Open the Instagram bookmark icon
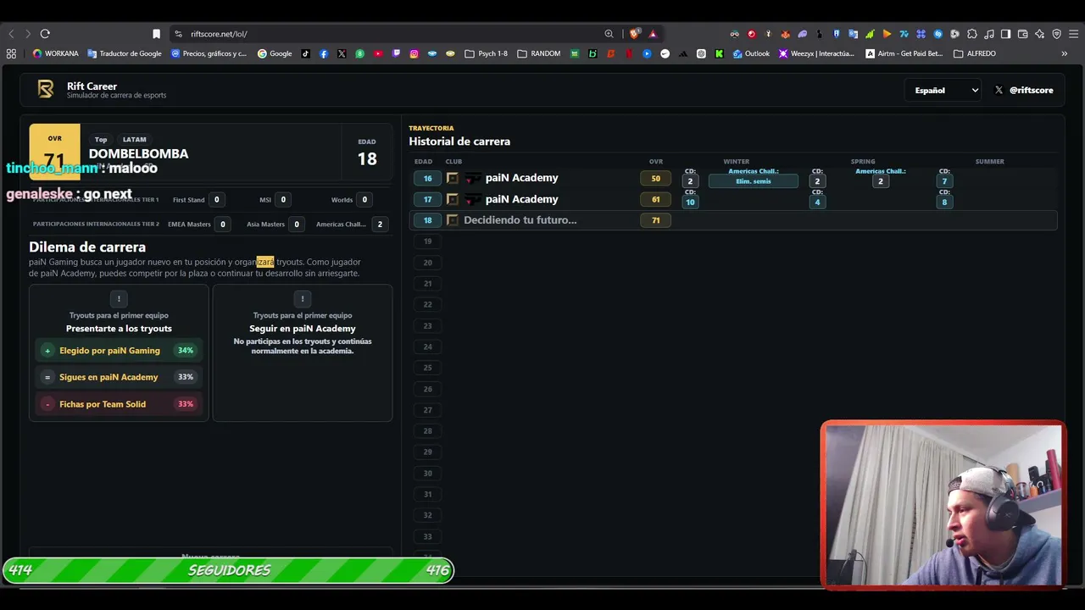The height and width of the screenshot is (610, 1085). point(414,53)
